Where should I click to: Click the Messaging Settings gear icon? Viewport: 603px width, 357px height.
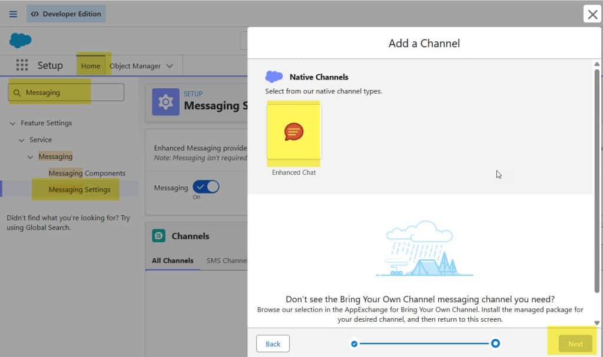165,102
